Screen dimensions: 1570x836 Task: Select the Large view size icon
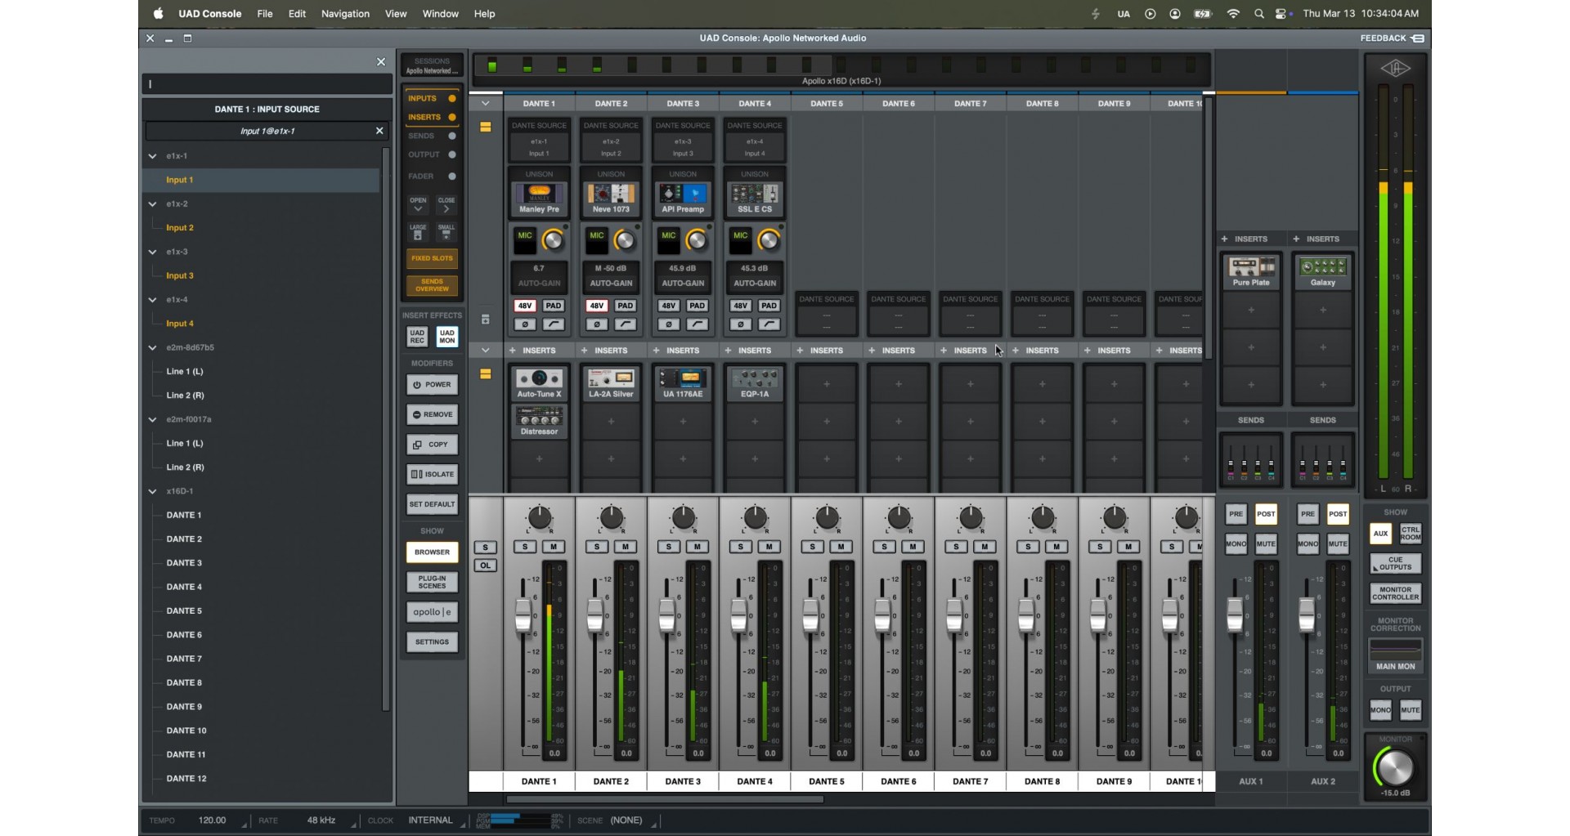pos(418,232)
